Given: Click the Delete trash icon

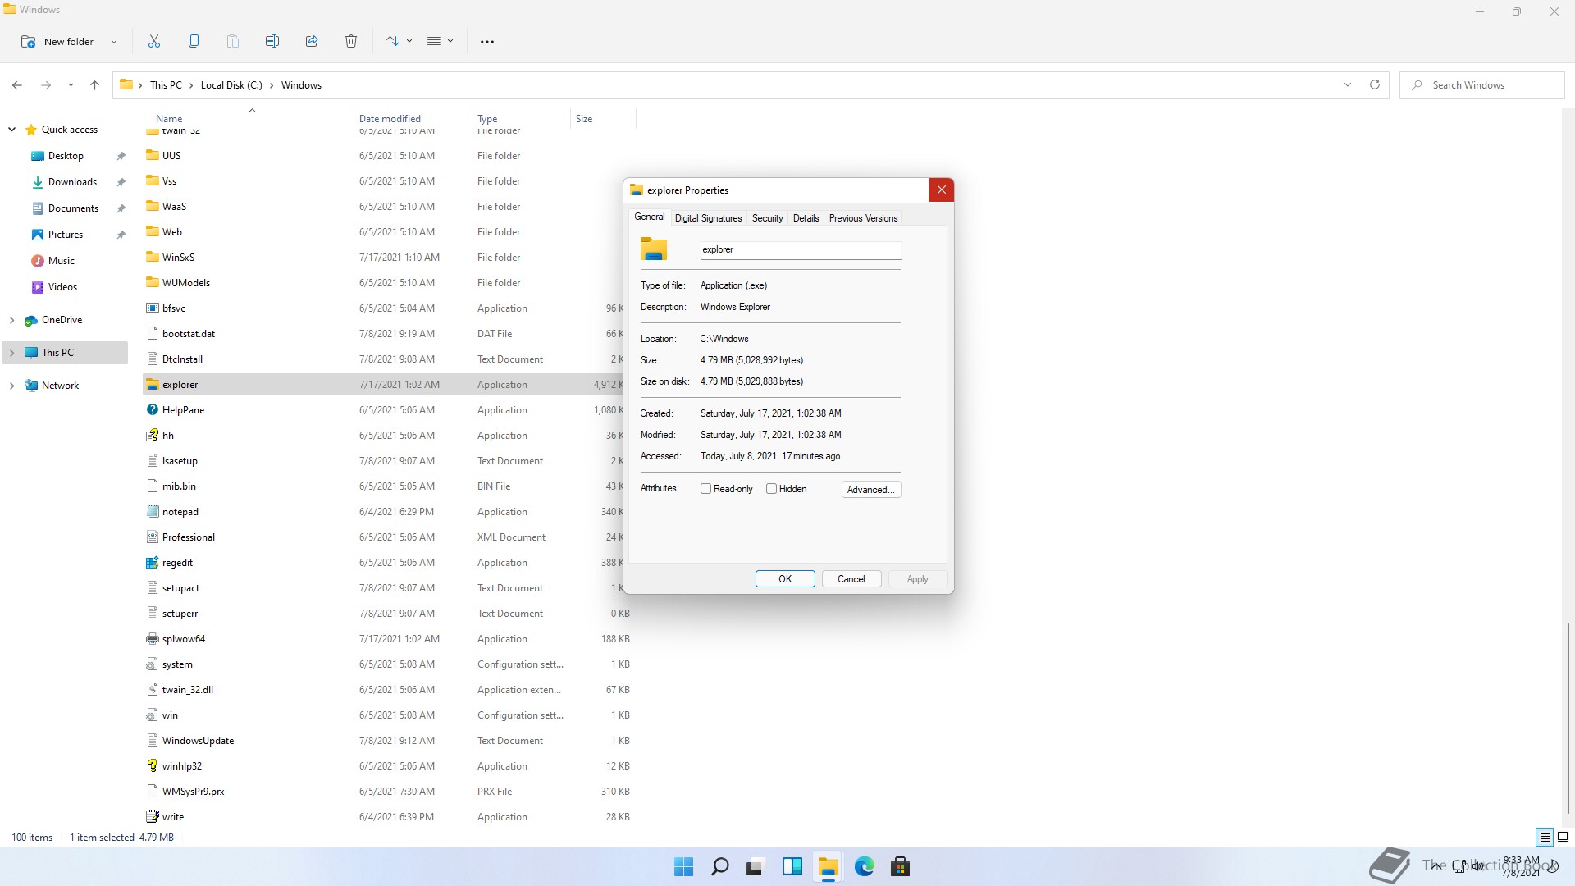Looking at the screenshot, I should [351, 41].
